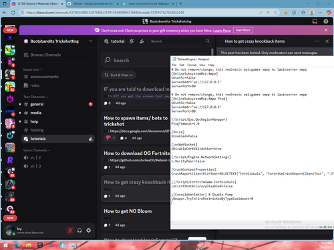Collapse the Voice Channels category
The image size is (334, 250).
tap(37, 150)
